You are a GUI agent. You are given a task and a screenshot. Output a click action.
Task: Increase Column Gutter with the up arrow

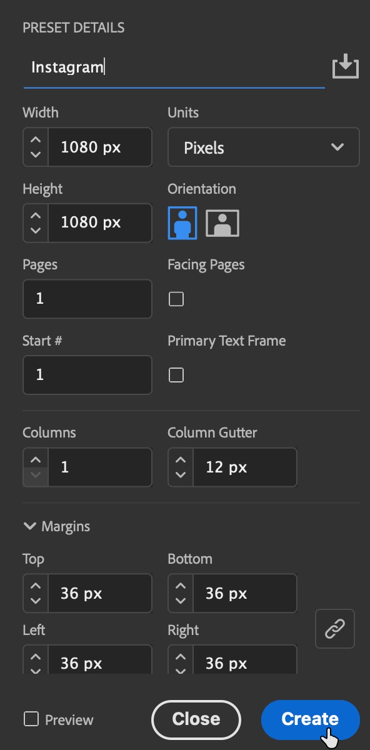click(x=181, y=461)
